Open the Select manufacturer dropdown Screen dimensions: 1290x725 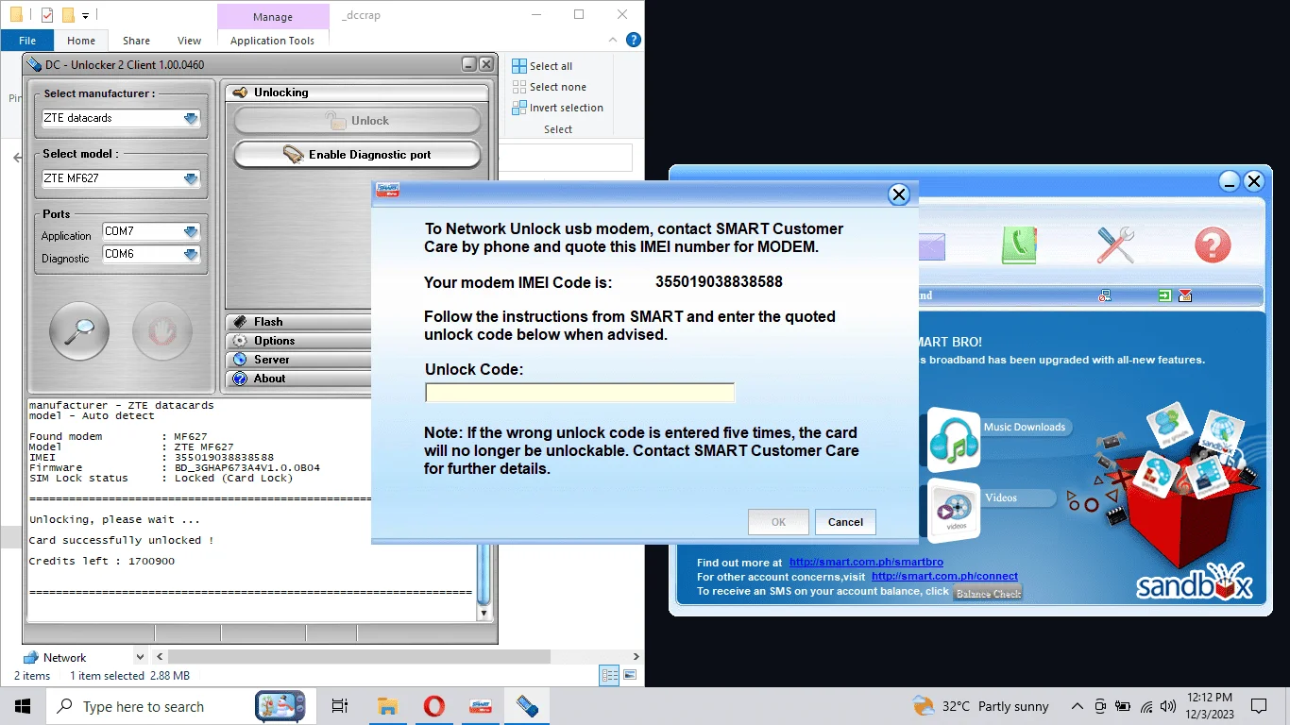(x=192, y=119)
